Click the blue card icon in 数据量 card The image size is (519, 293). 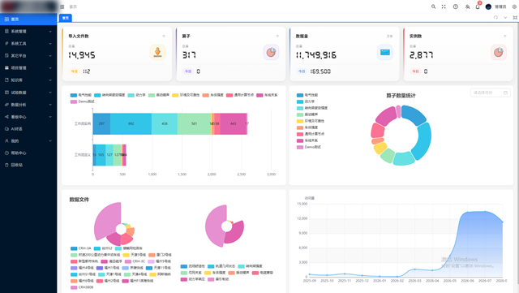385,53
